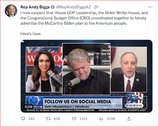Like the tweet with heart icon

point(74,119)
